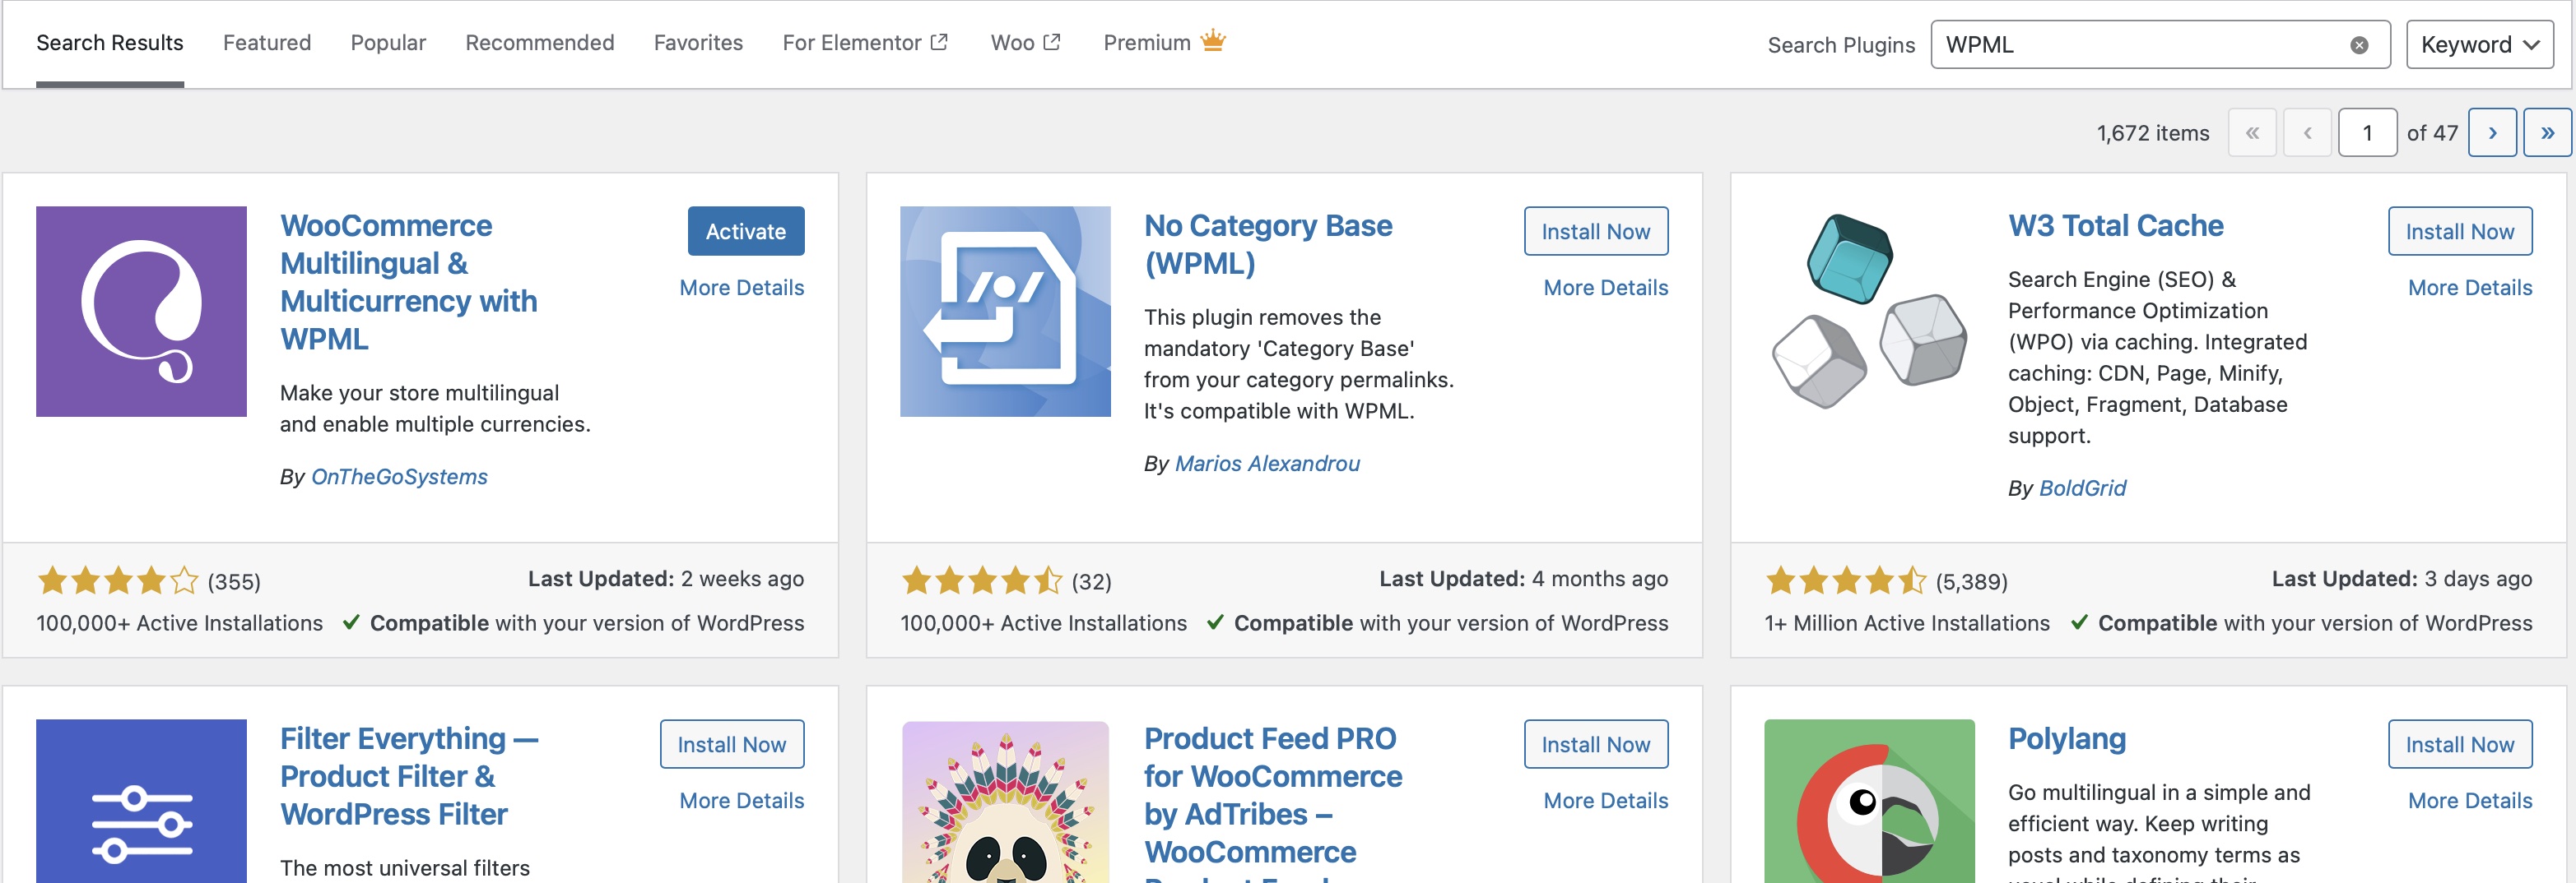This screenshot has width=2576, height=883.
Task: Click the '(32)' ratings count
Action: [x=1092, y=581]
